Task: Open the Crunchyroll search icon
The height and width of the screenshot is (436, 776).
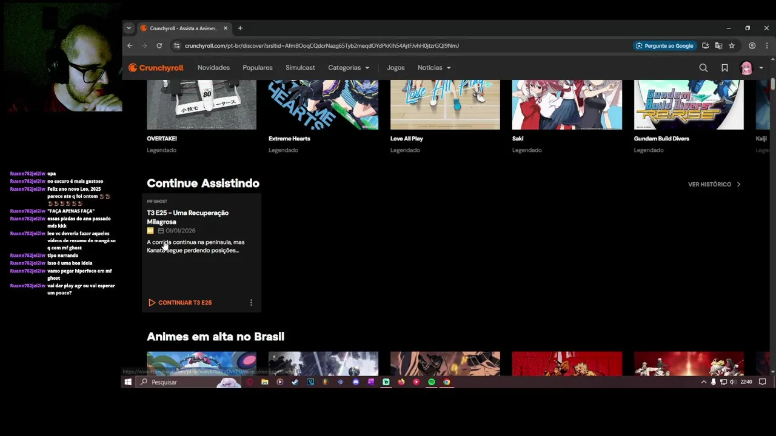Action: click(x=703, y=68)
